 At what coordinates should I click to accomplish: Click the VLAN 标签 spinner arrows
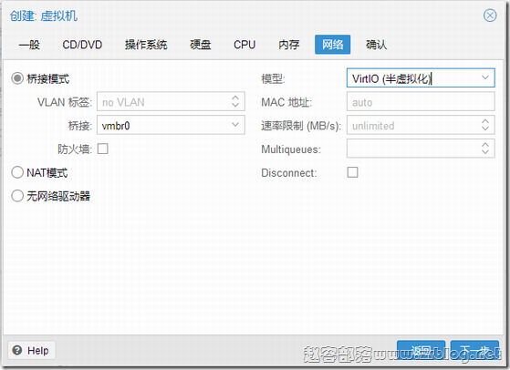pyautogui.click(x=235, y=101)
